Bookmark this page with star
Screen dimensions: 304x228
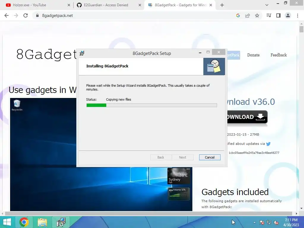[x=257, y=15]
